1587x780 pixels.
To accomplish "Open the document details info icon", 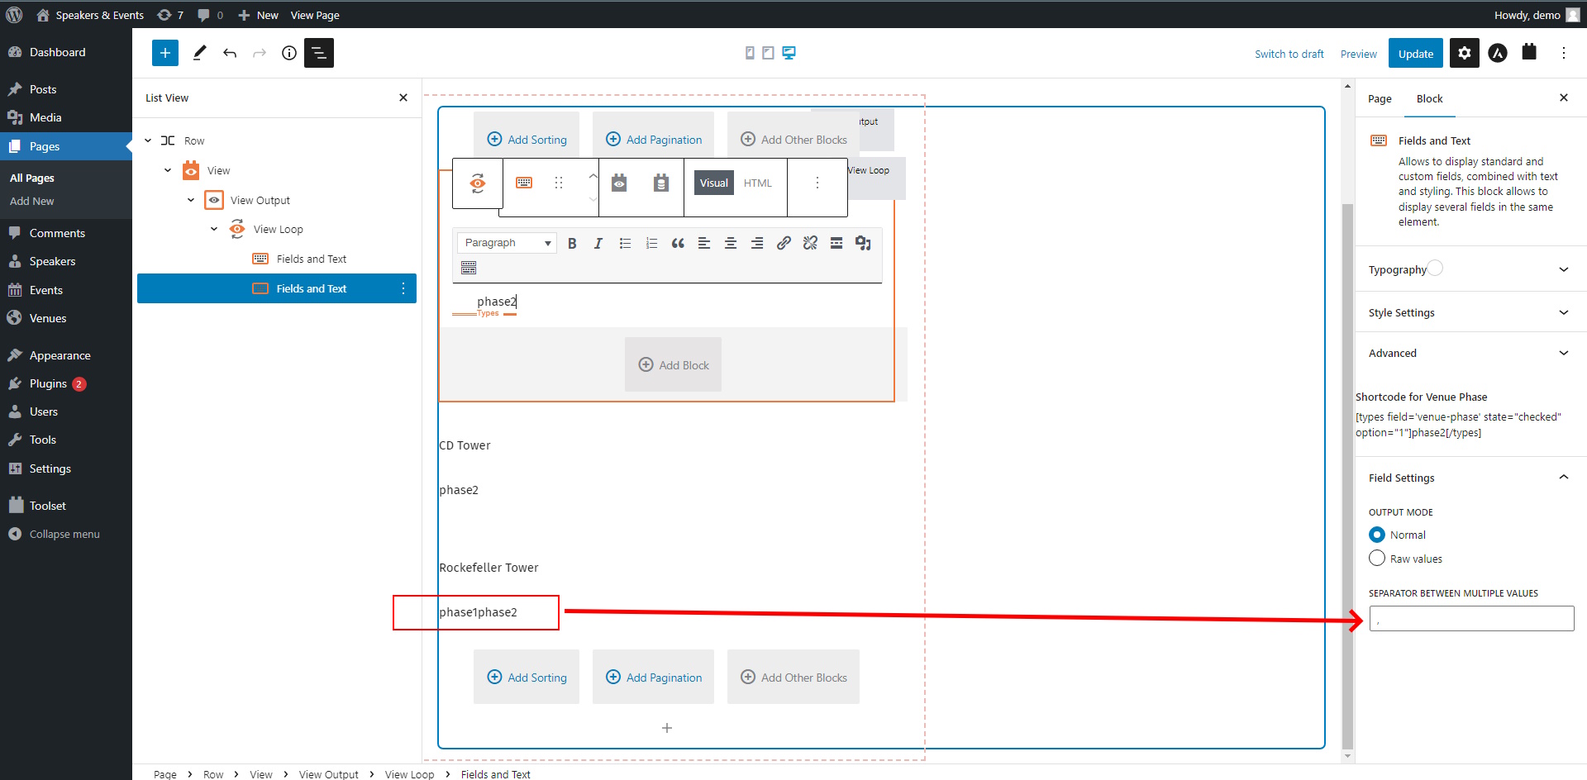I will coord(289,53).
